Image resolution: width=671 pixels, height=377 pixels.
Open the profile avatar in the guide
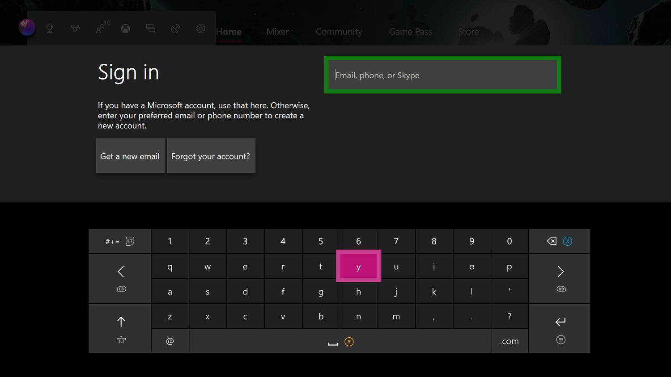tap(27, 28)
